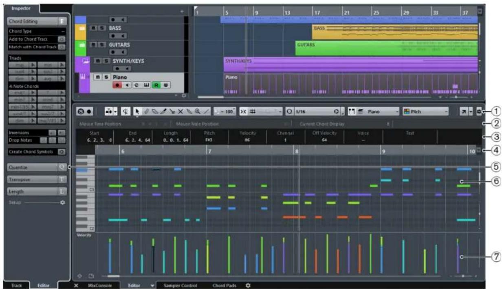Expand the Length inspector section
502x289 pixels.
coord(37,191)
